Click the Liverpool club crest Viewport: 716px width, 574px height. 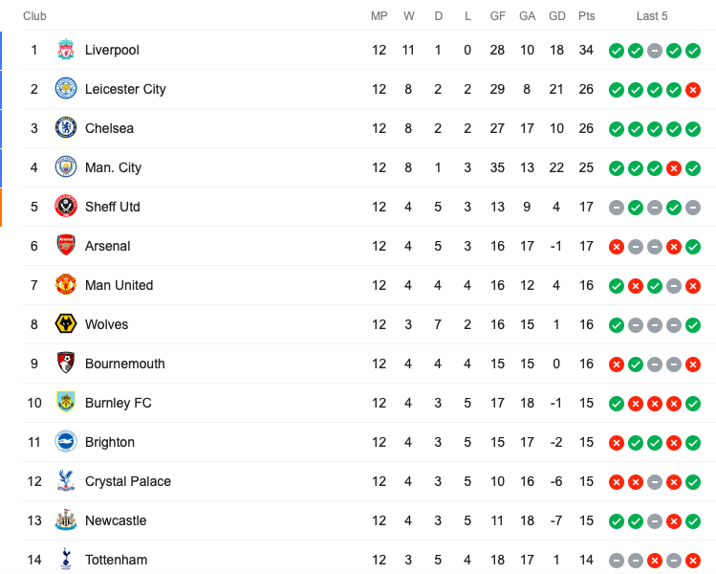[66, 50]
